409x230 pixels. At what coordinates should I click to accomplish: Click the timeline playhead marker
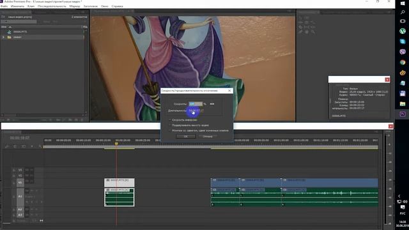(x=116, y=144)
